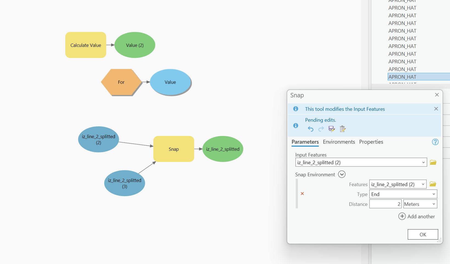Select the Calculate Value model node

[x=85, y=45]
